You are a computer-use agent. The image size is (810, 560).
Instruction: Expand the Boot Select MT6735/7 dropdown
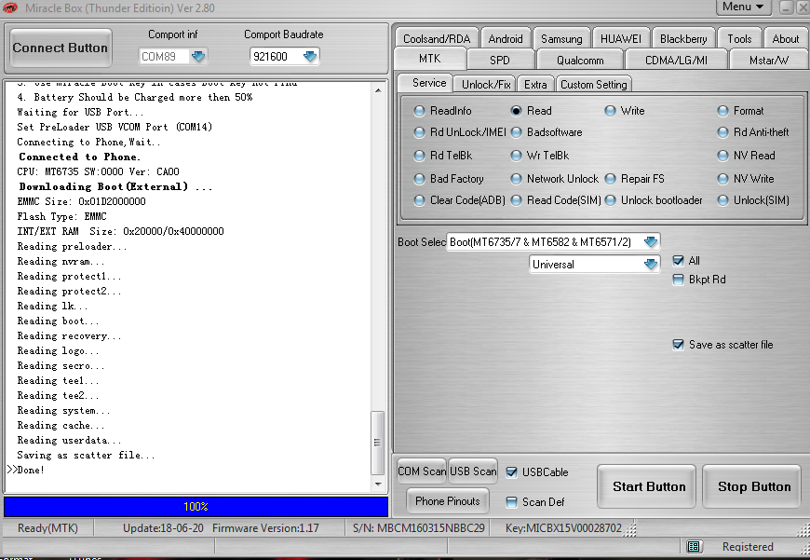click(x=651, y=241)
